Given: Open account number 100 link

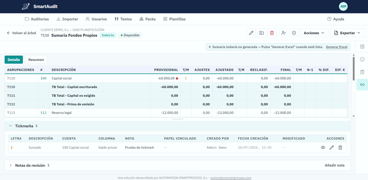Looking at the screenshot, I should click(43, 78).
